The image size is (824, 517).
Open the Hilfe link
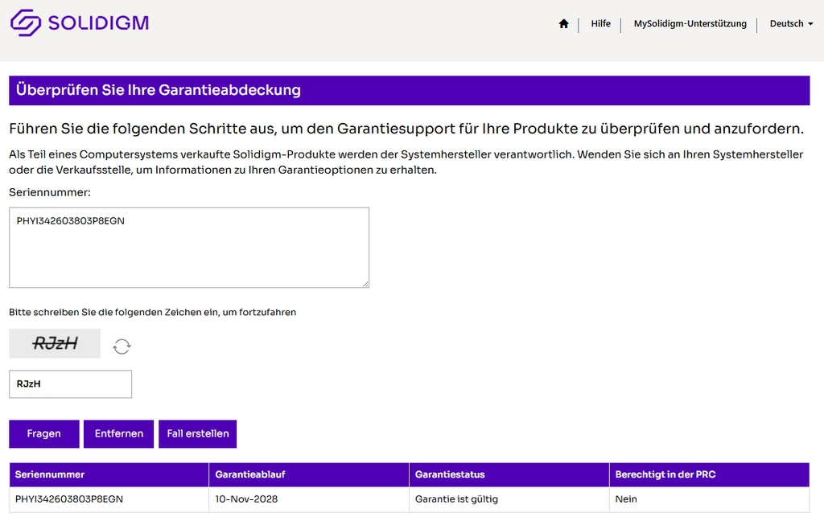(600, 23)
